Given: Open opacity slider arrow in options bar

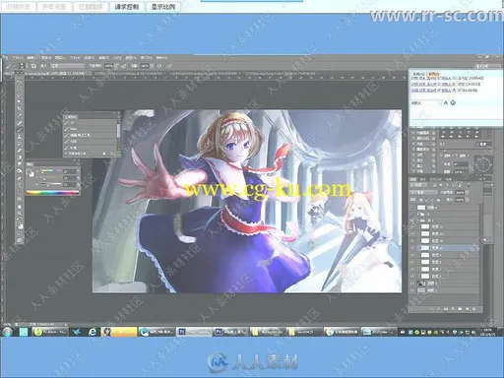Looking at the screenshot, I should coord(115,66).
